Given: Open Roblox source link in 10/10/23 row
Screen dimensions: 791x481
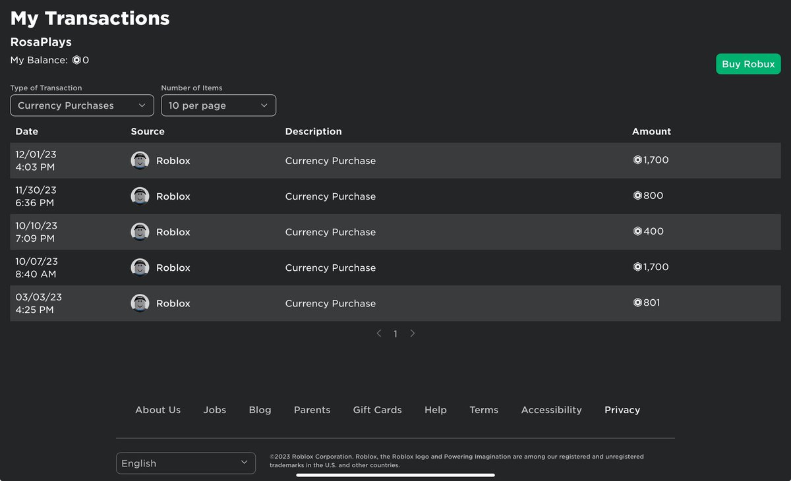Looking at the screenshot, I should coord(173,232).
